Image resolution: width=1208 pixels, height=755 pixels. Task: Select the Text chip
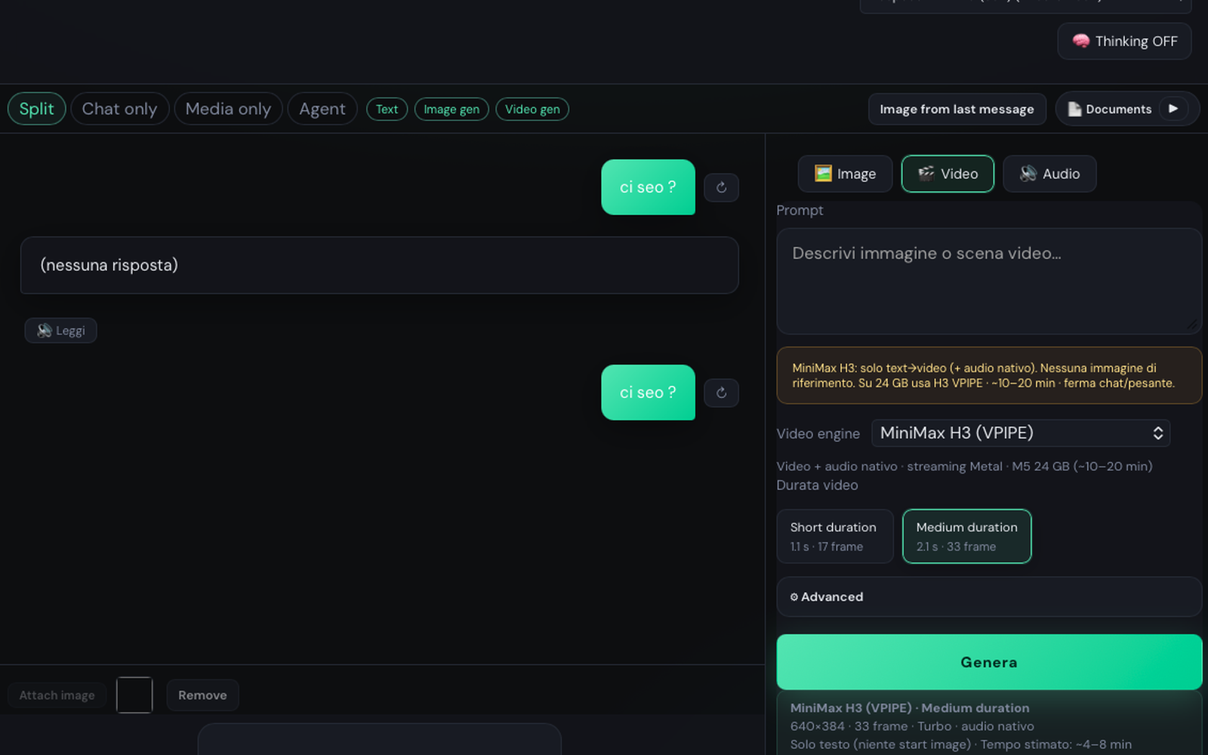[x=387, y=109]
